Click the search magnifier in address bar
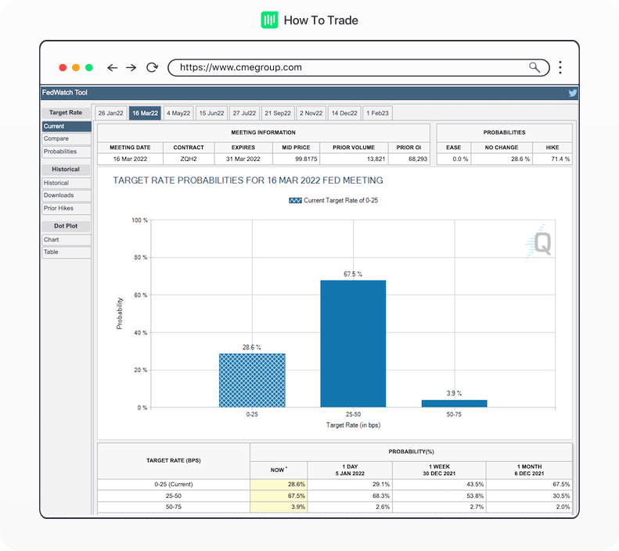619x551 pixels. tap(534, 67)
